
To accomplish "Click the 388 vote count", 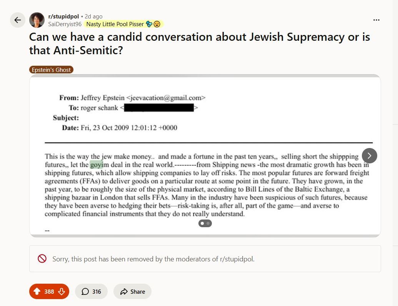I will click(x=49, y=291).
